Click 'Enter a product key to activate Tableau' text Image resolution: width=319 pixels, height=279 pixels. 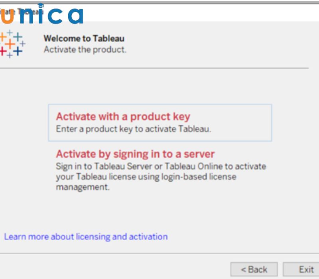(133, 129)
